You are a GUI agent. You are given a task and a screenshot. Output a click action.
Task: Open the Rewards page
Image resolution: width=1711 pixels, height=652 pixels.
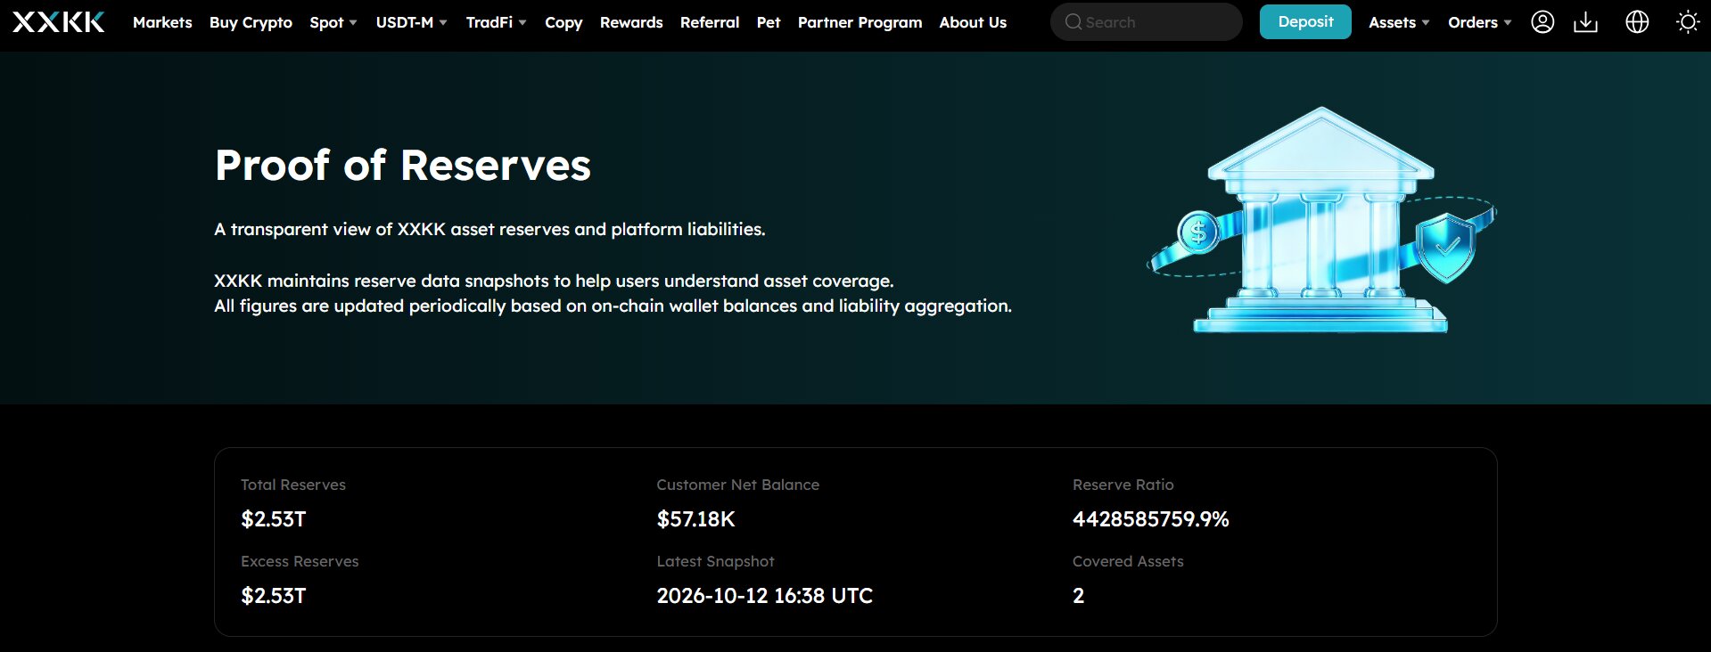coord(631,22)
